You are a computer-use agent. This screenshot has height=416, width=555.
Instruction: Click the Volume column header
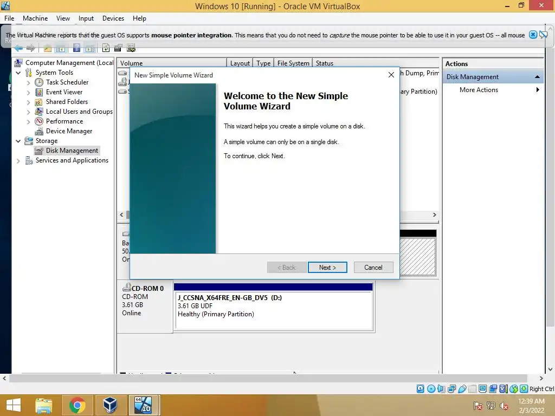pyautogui.click(x=172, y=63)
